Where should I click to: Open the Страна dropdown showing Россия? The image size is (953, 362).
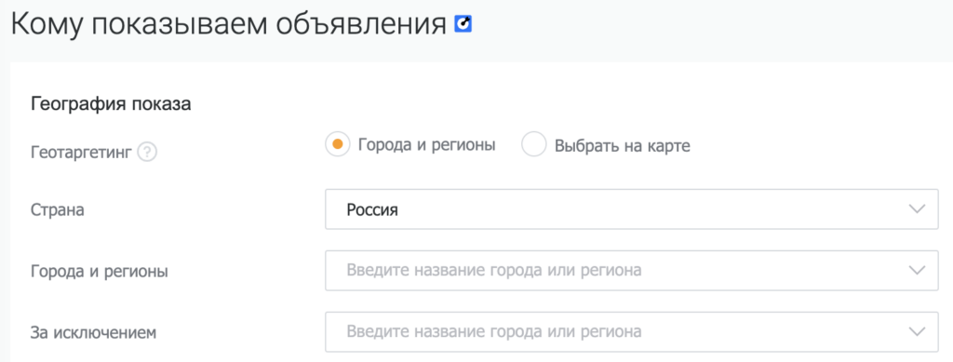coord(632,209)
